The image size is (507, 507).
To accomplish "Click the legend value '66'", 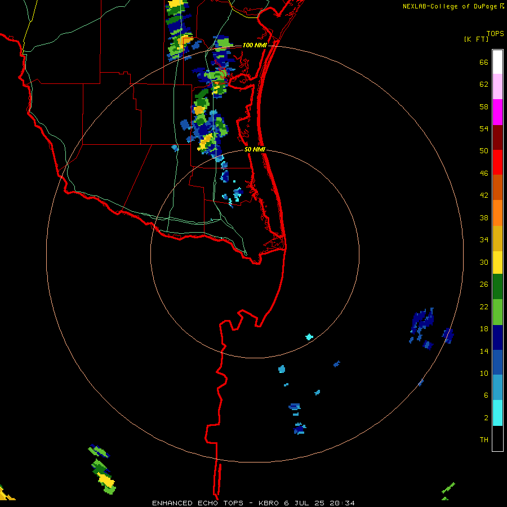I will tap(484, 62).
